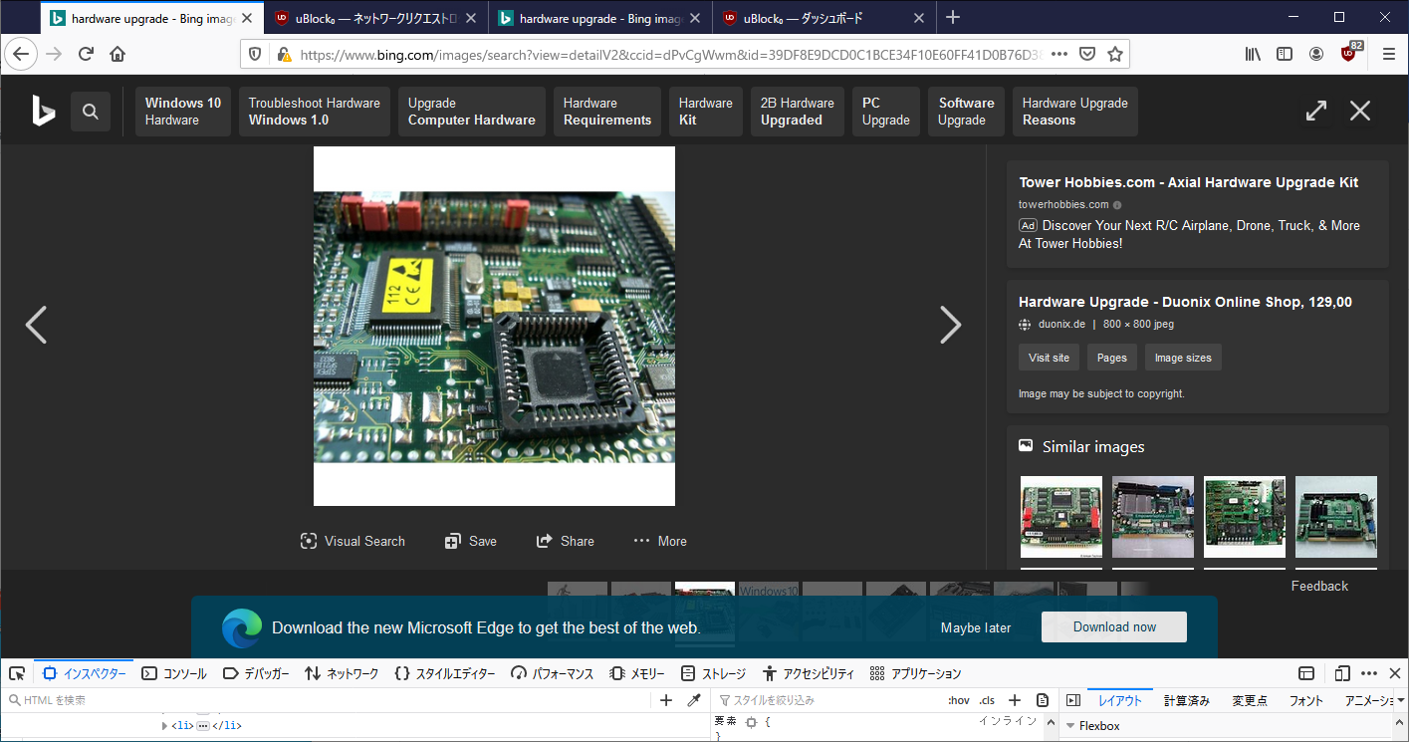Toggle the split console icon in devtools toolbar
The width and height of the screenshot is (1409, 742).
pyautogui.click(x=1304, y=673)
